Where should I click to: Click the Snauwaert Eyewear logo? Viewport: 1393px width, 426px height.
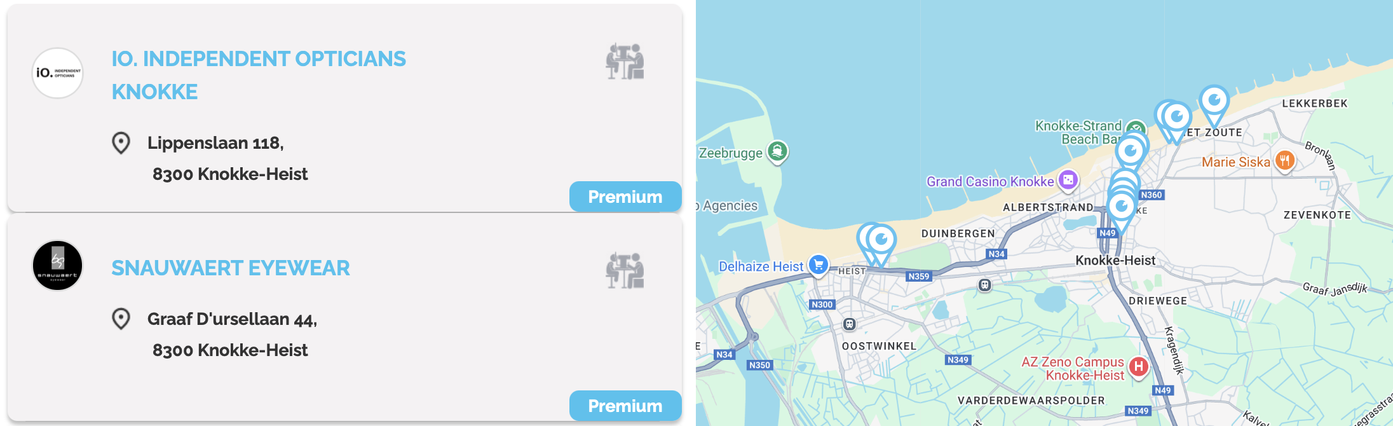pos(58,265)
